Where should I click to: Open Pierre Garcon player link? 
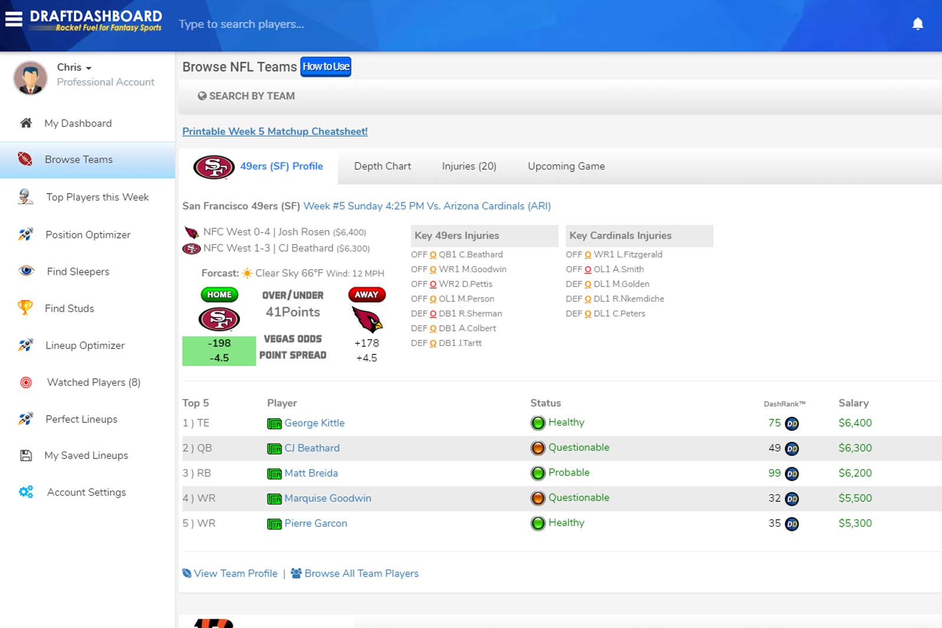point(316,524)
